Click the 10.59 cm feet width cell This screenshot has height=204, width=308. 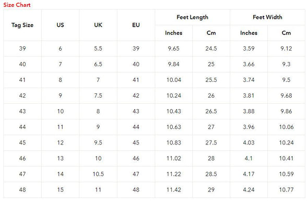286,174
